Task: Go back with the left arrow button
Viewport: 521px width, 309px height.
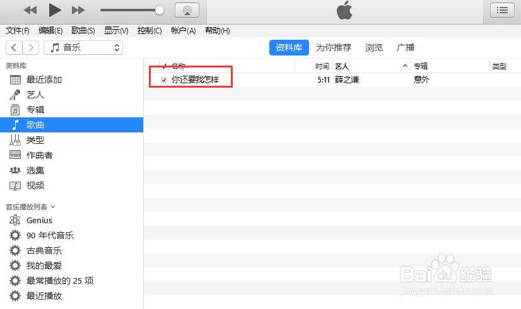Action: [x=14, y=47]
